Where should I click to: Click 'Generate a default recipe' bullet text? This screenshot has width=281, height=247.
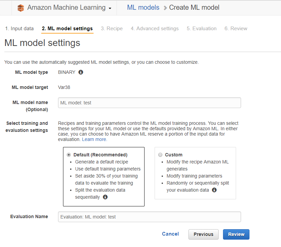click(x=102, y=162)
